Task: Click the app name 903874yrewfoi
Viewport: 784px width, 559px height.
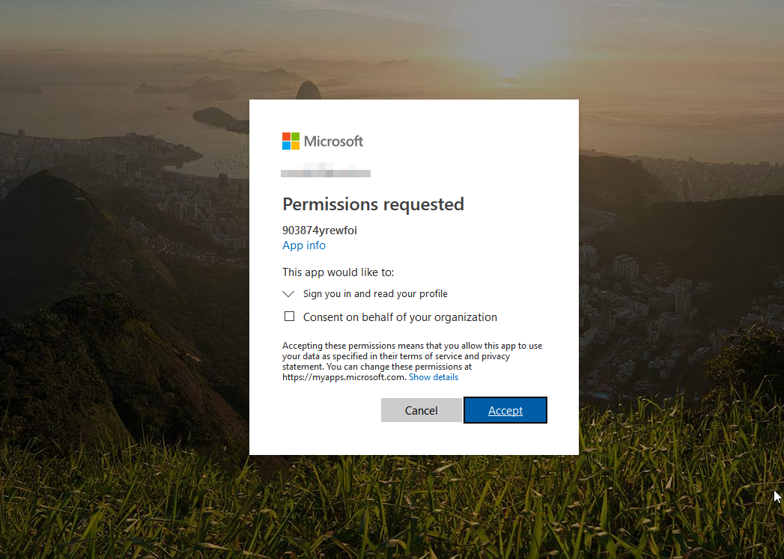Action: (x=319, y=230)
